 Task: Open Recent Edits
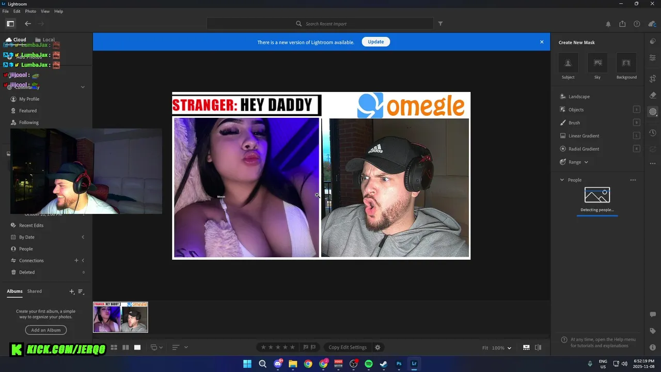pyautogui.click(x=32, y=225)
